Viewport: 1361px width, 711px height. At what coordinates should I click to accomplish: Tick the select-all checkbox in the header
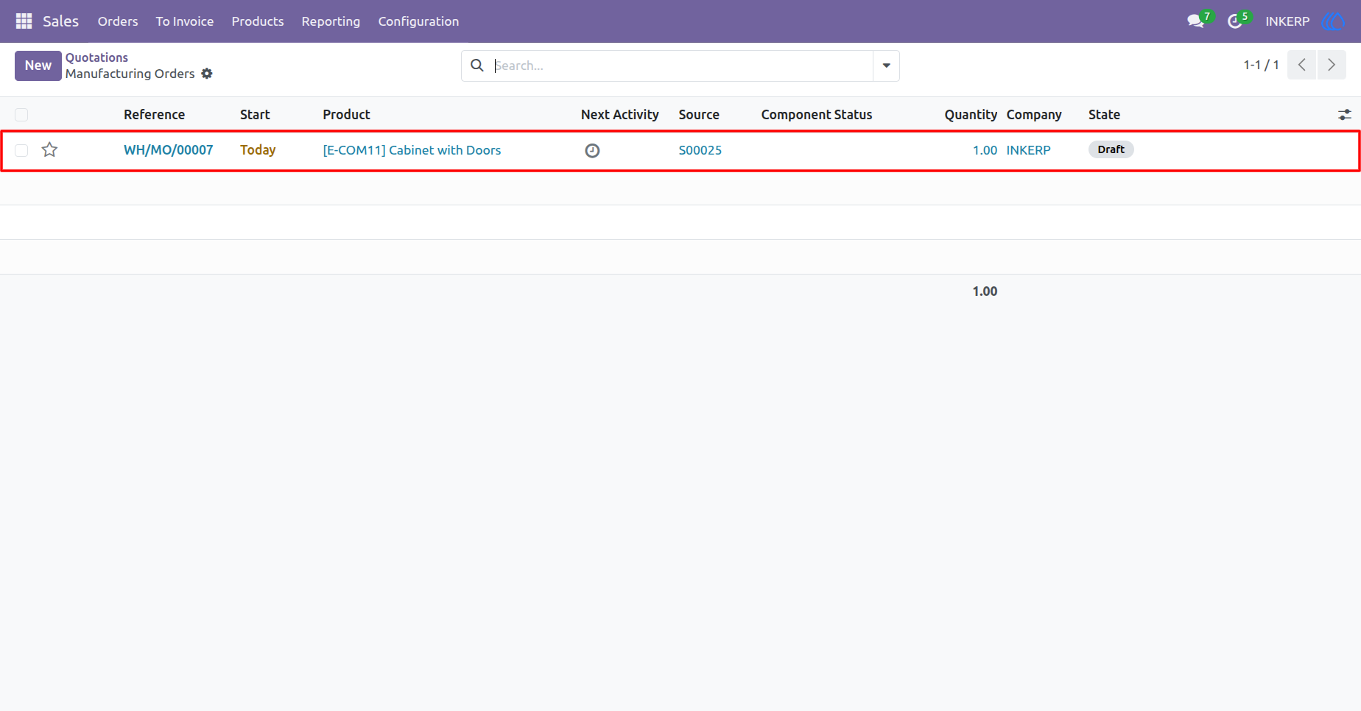tap(21, 115)
